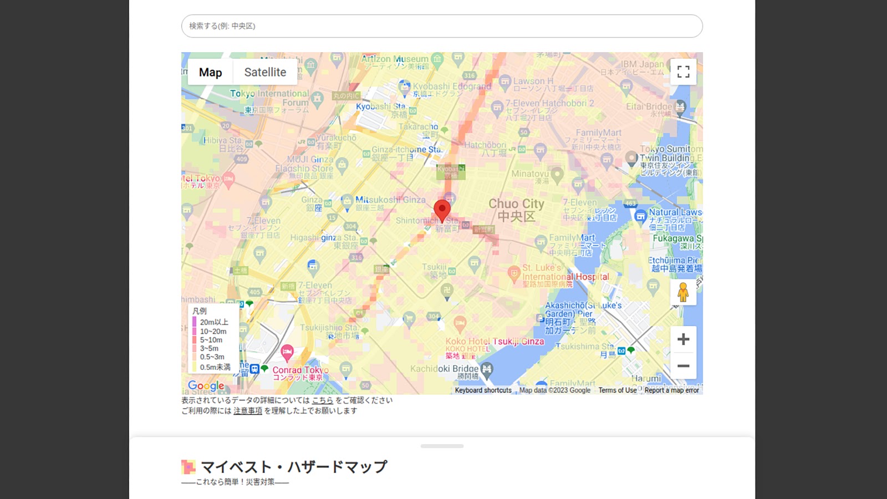Image resolution: width=887 pixels, height=499 pixels.
Task: Click the マイベスト・ハザードマップ logo icon
Action: pyautogui.click(x=188, y=467)
